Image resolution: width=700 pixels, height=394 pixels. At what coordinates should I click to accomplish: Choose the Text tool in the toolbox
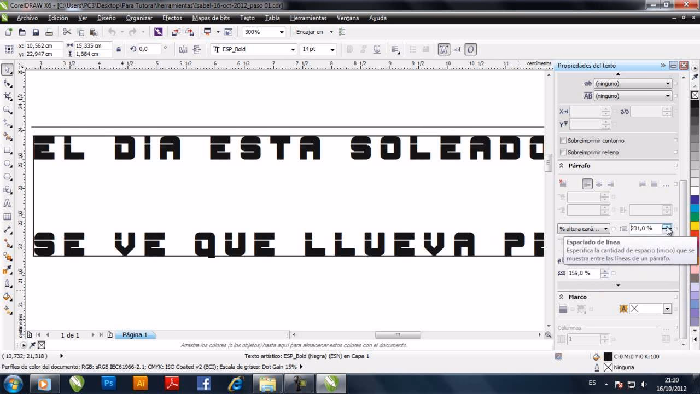tap(7, 204)
